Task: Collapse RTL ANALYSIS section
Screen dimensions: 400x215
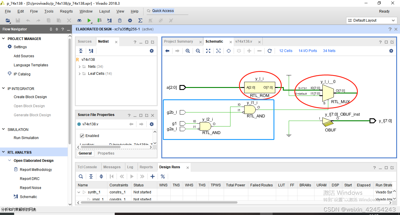Action: tap(4, 152)
